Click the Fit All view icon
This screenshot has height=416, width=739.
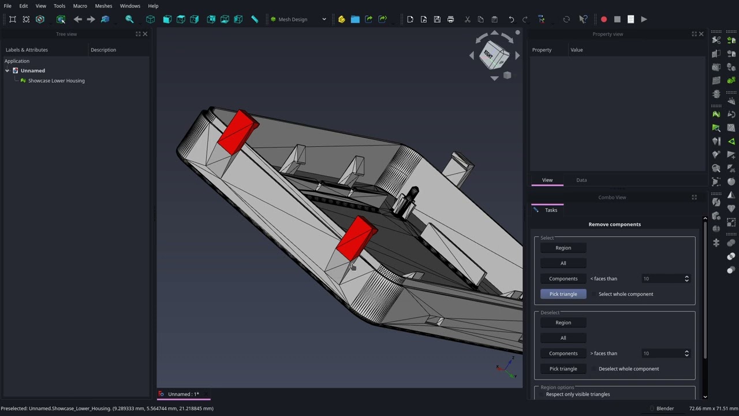[13, 19]
